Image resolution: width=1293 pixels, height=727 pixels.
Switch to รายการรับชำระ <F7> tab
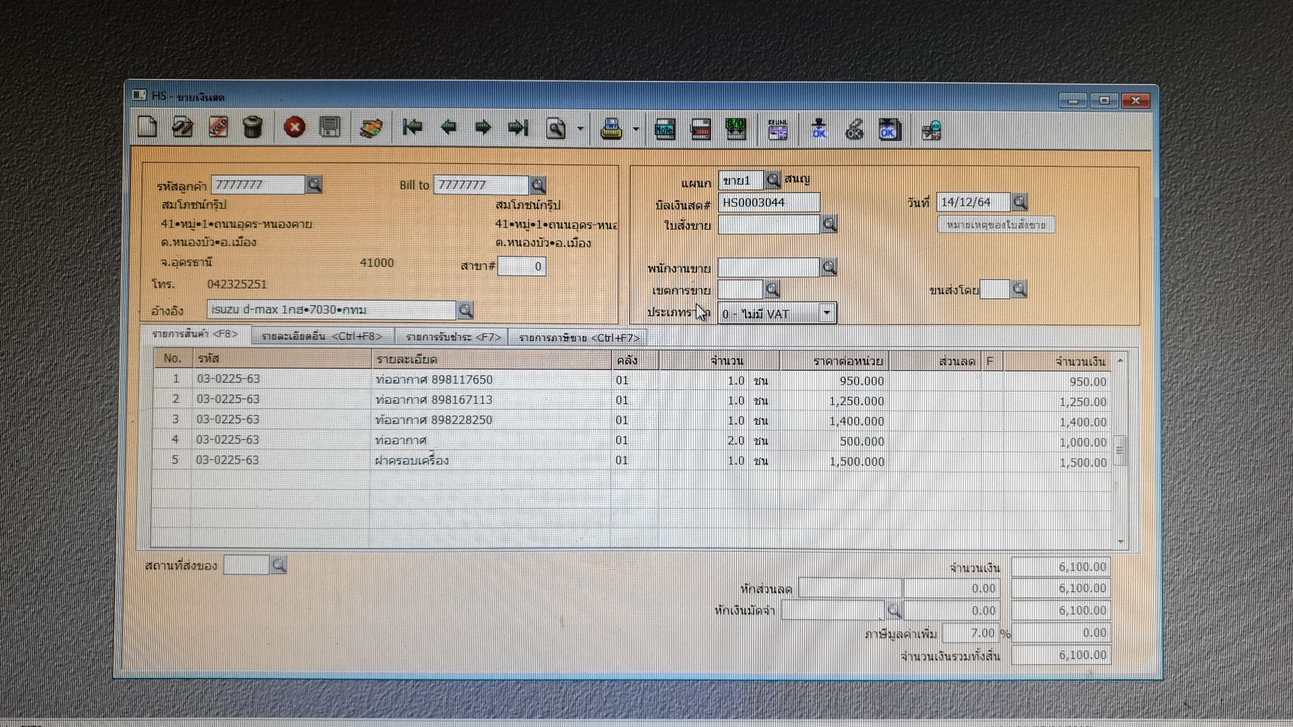(x=453, y=337)
